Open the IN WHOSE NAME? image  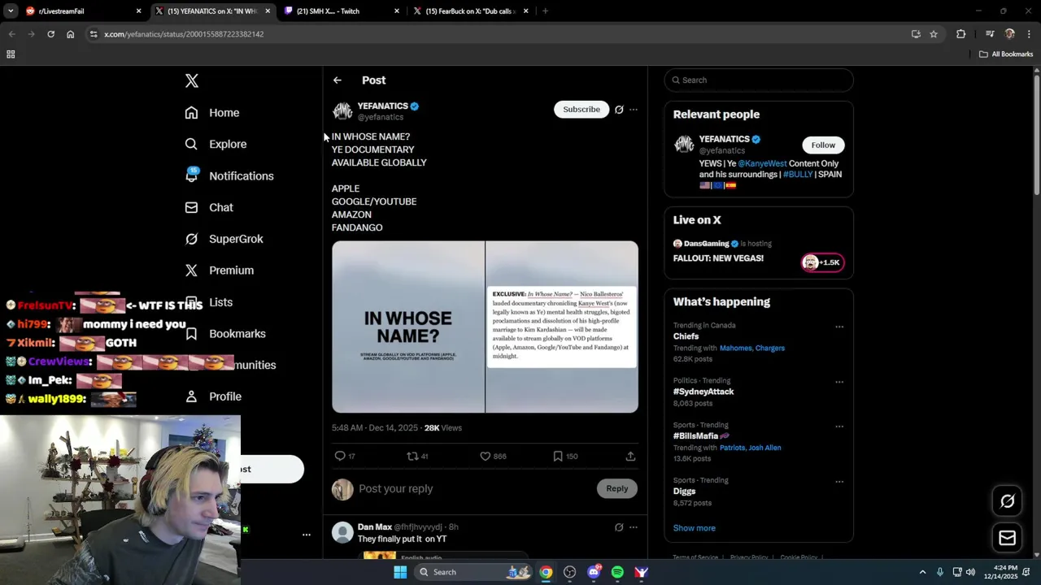tap(408, 327)
